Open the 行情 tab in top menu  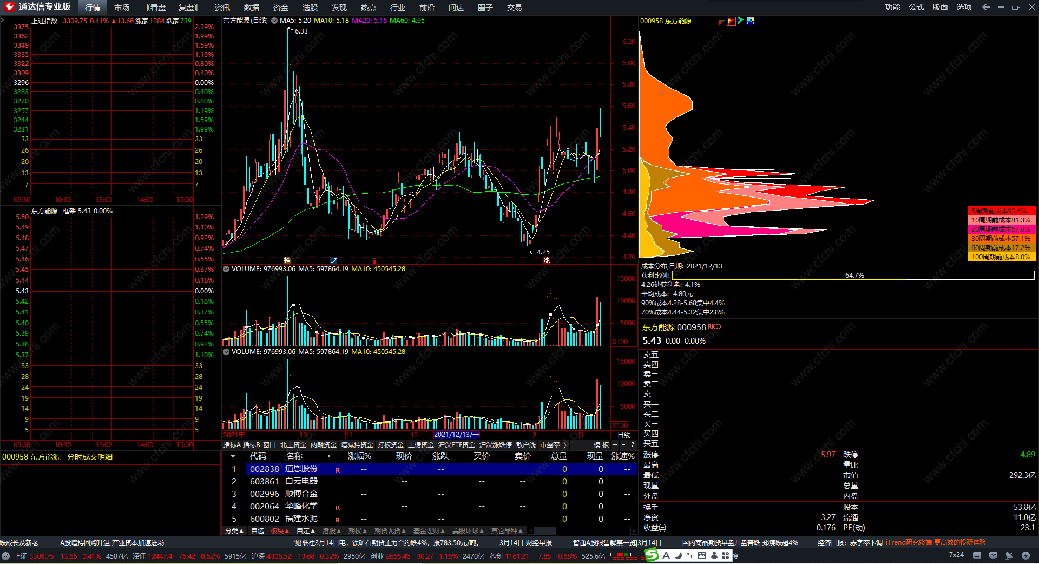click(x=93, y=8)
